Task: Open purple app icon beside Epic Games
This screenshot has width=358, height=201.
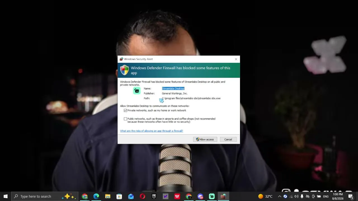Action: 166,196
